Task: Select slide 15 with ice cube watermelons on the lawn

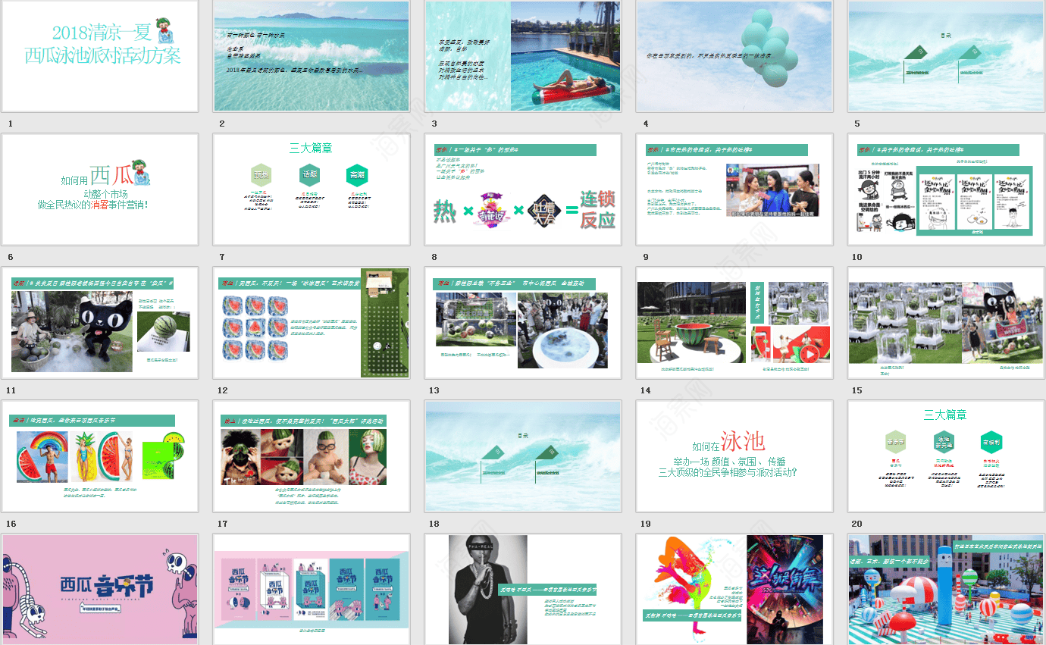Action: coord(946,323)
